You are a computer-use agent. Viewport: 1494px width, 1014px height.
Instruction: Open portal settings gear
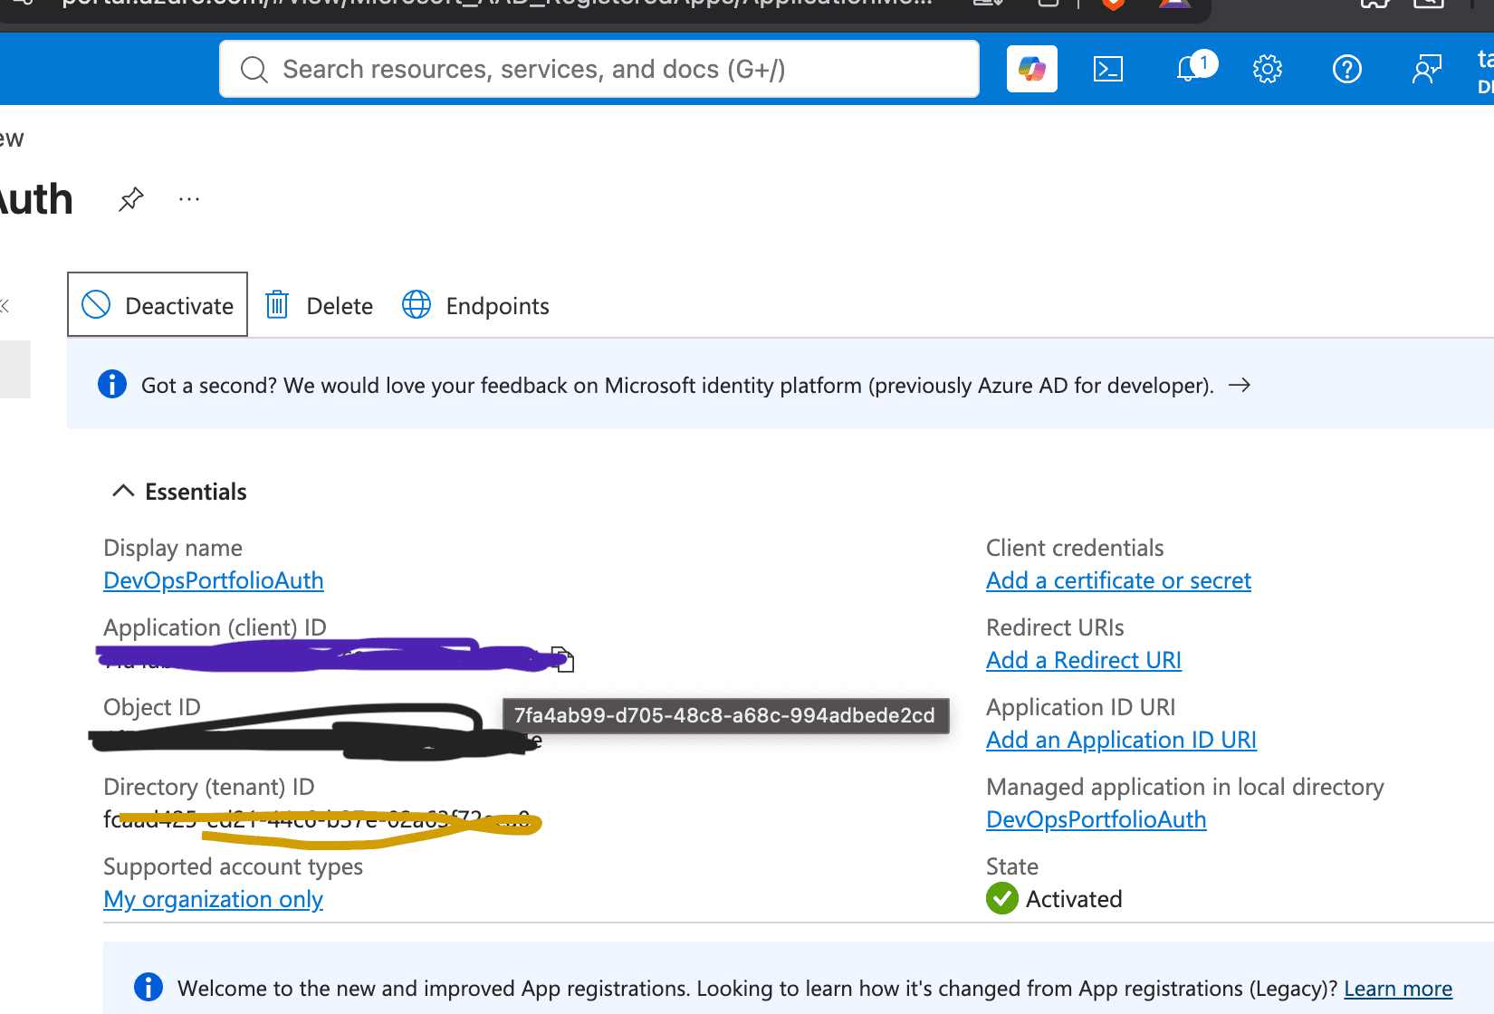(1268, 69)
